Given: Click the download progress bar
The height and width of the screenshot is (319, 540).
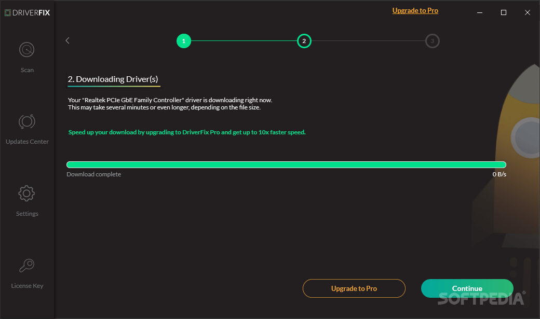Looking at the screenshot, I should (x=286, y=164).
